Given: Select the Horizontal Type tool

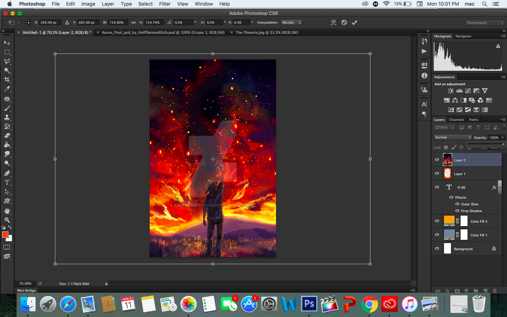Looking at the screenshot, I should click(x=7, y=182).
